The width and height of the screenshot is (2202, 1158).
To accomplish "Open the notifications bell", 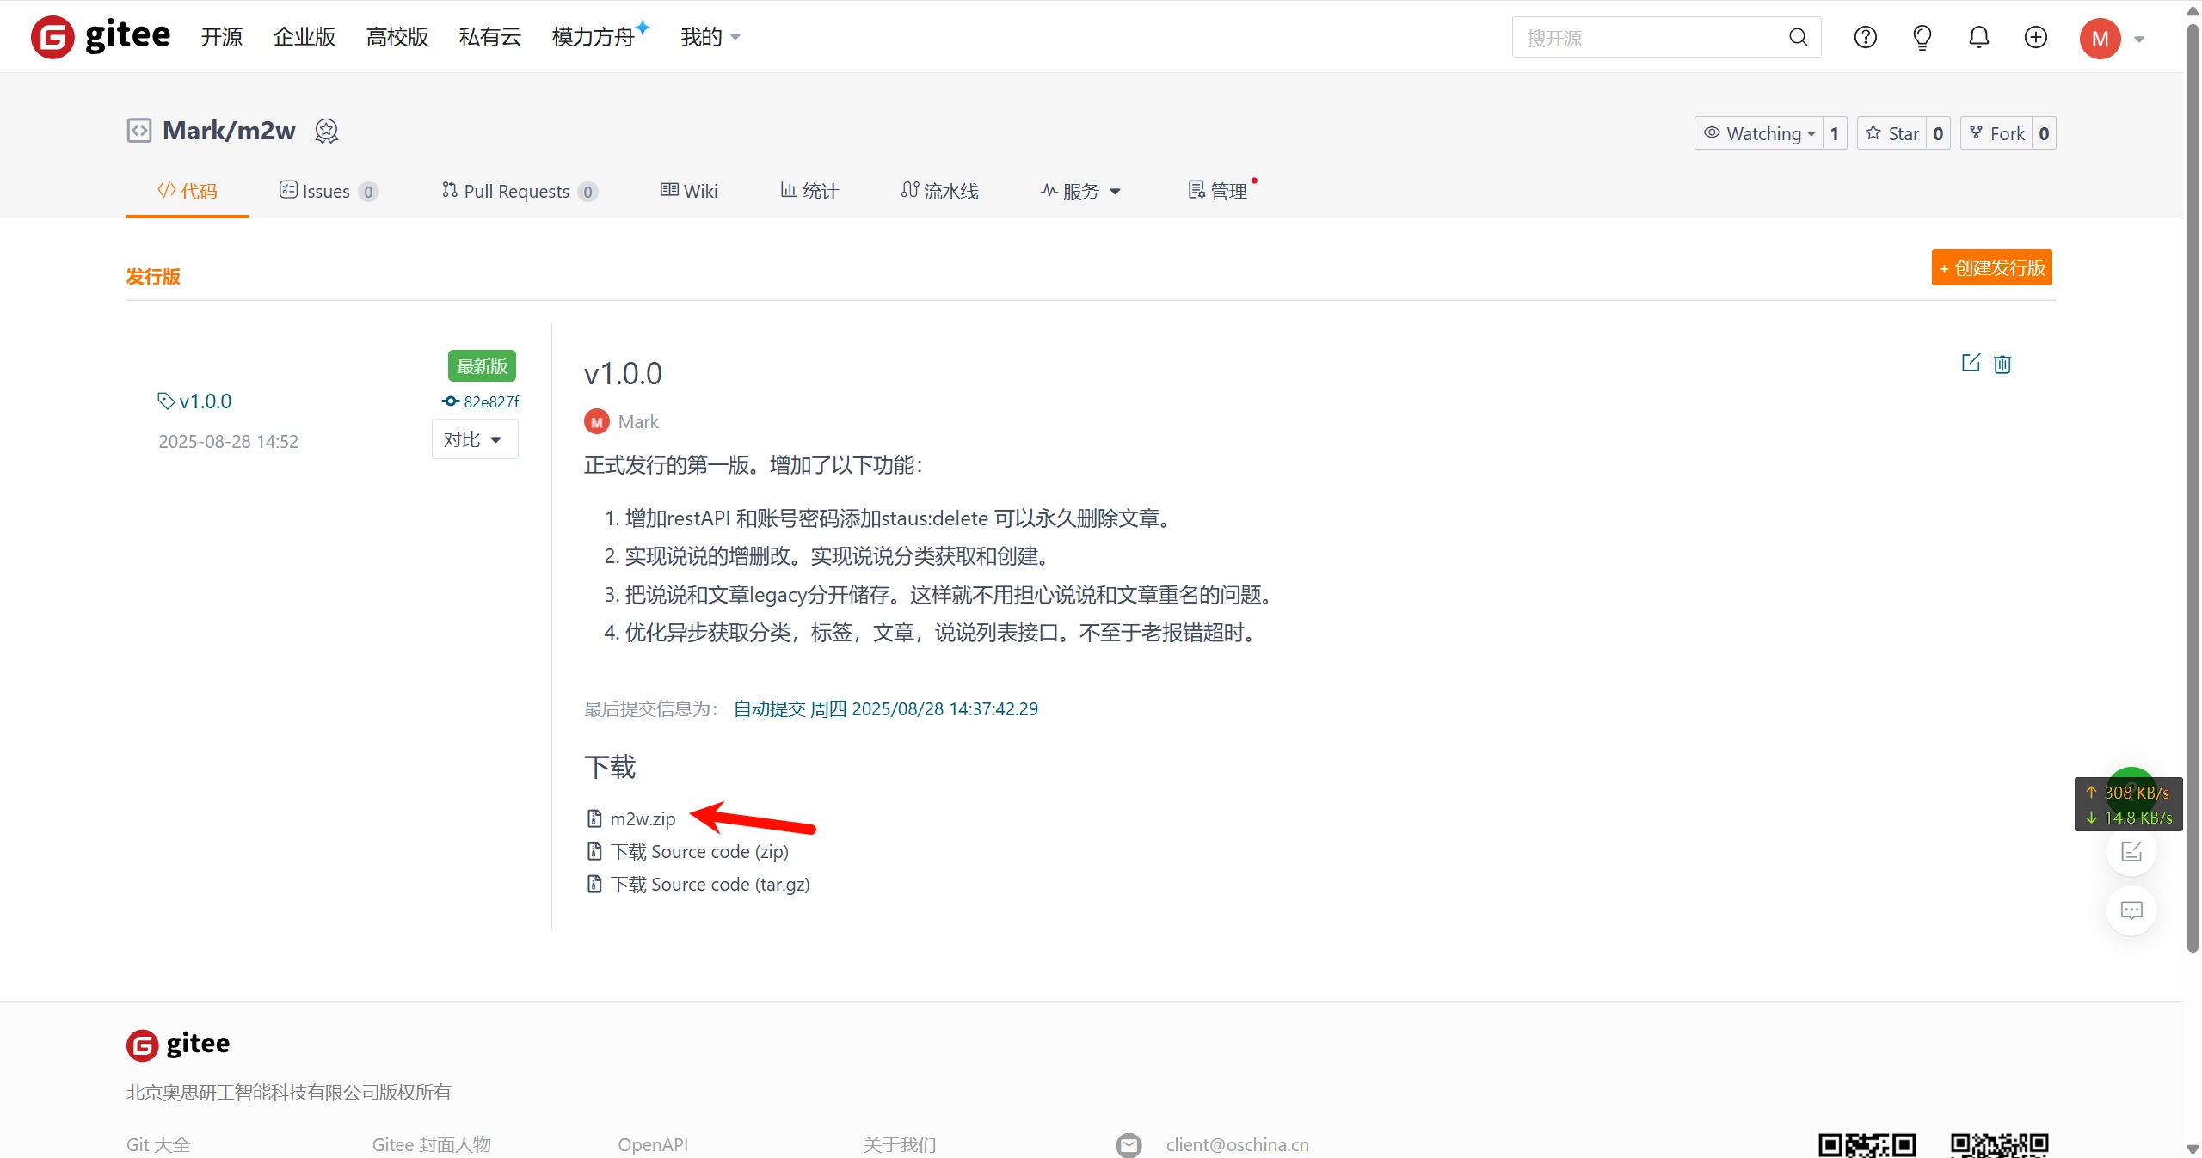I will click(x=1978, y=37).
